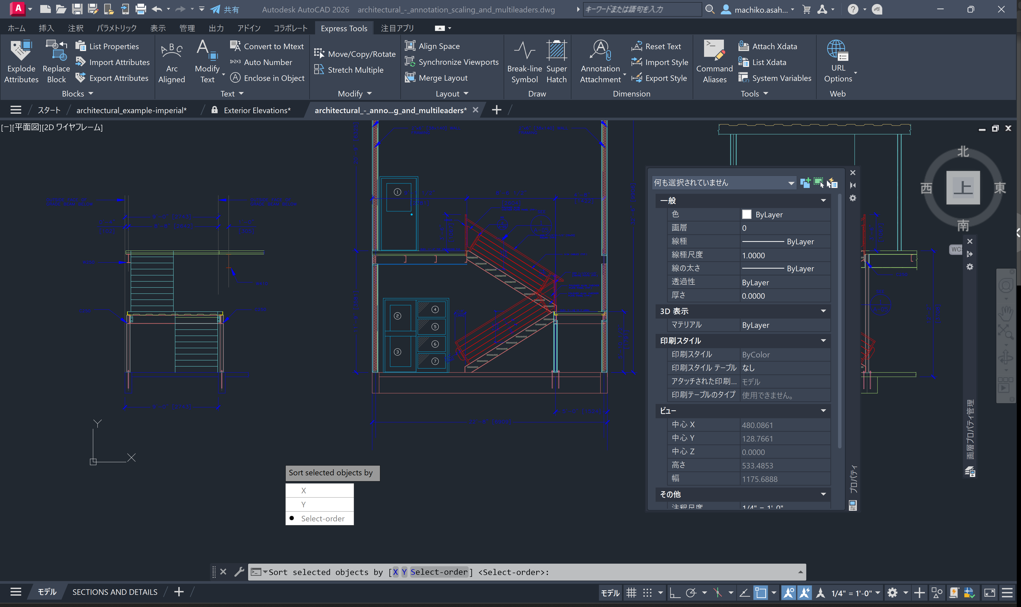This screenshot has height=607, width=1021.
Task: Click the search magnifier icon in title bar
Action: point(710,9)
